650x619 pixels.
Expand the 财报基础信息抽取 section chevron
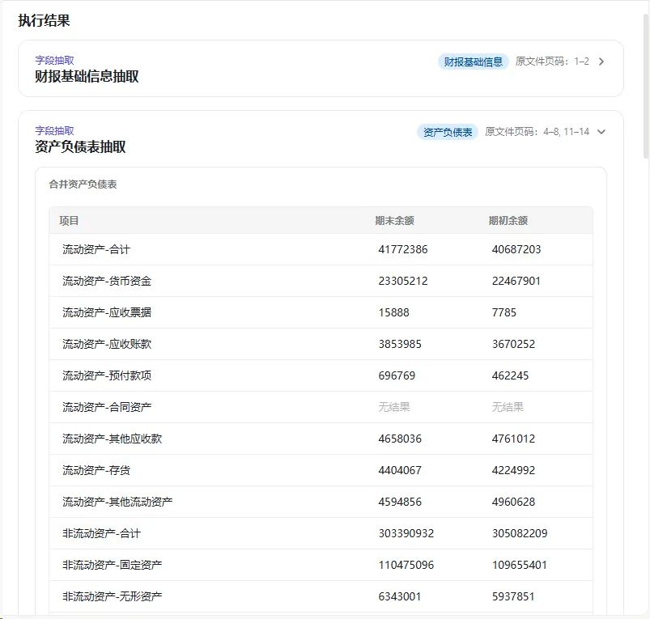601,61
